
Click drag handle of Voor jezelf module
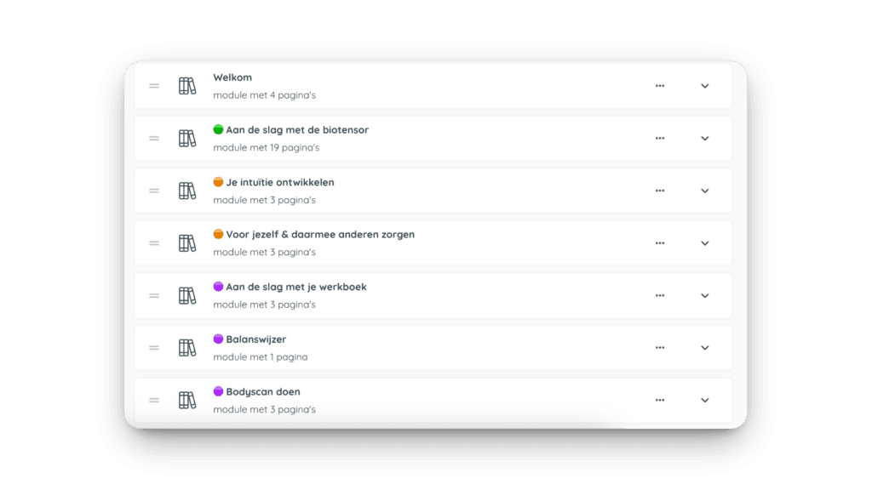(154, 243)
